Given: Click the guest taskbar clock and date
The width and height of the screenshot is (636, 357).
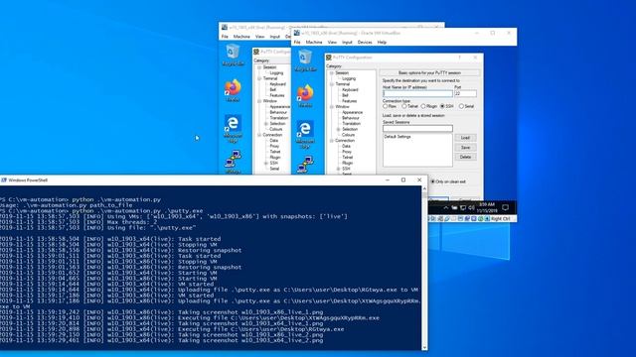Looking at the screenshot, I should 487,207.
